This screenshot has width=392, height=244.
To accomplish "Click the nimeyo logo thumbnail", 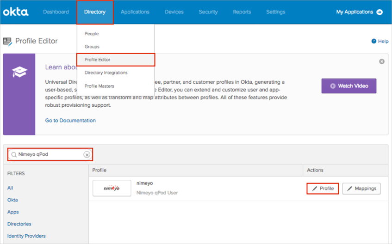I will 112,188.
